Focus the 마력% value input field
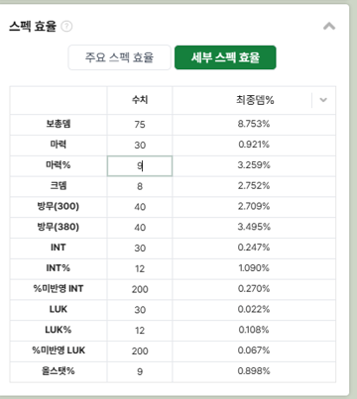357x399 pixels. pos(140,165)
